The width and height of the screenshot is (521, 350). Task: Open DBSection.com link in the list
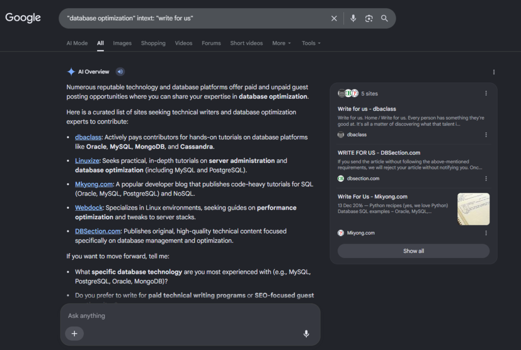click(98, 231)
